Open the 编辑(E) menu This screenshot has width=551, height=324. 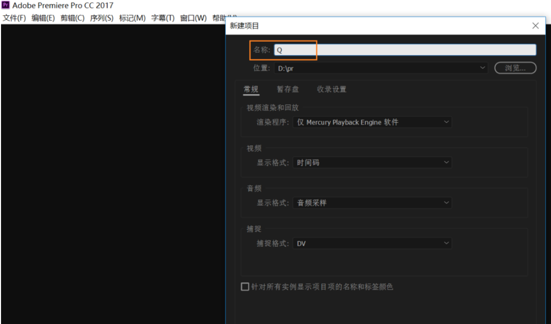[43, 17]
